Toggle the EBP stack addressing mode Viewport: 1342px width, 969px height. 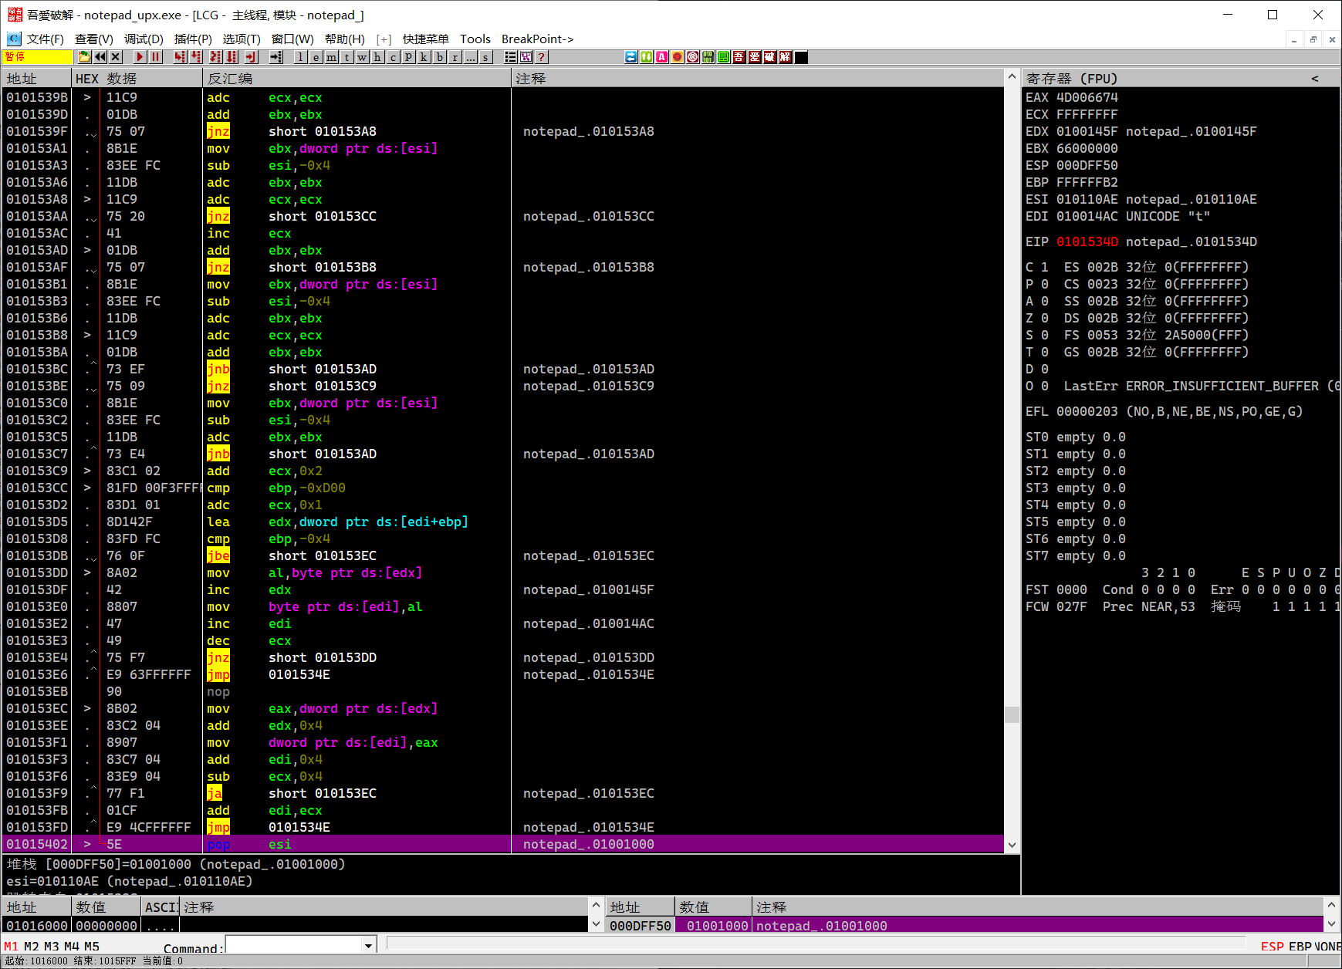1300,946
